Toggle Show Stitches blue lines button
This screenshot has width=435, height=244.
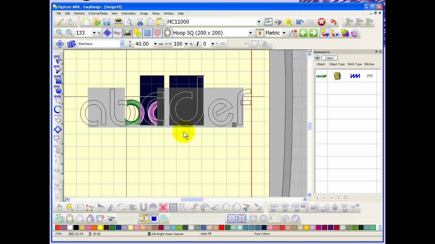point(107,33)
